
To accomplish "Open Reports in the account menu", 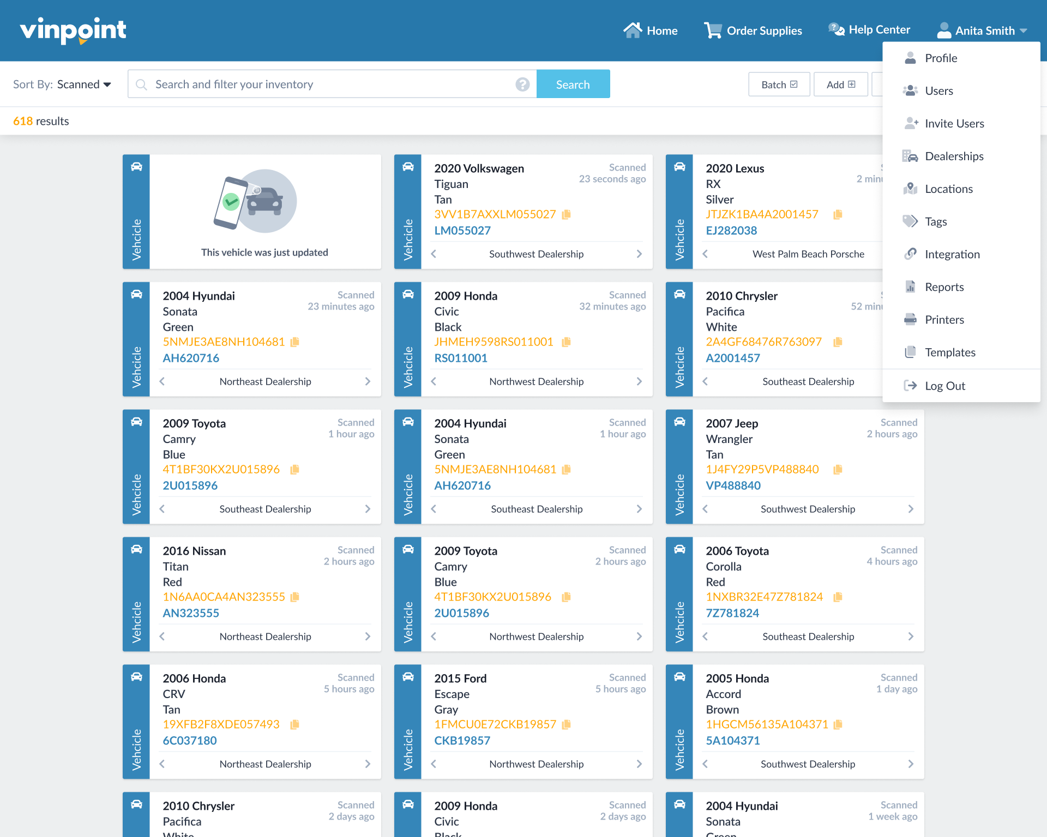I will pos(944,287).
